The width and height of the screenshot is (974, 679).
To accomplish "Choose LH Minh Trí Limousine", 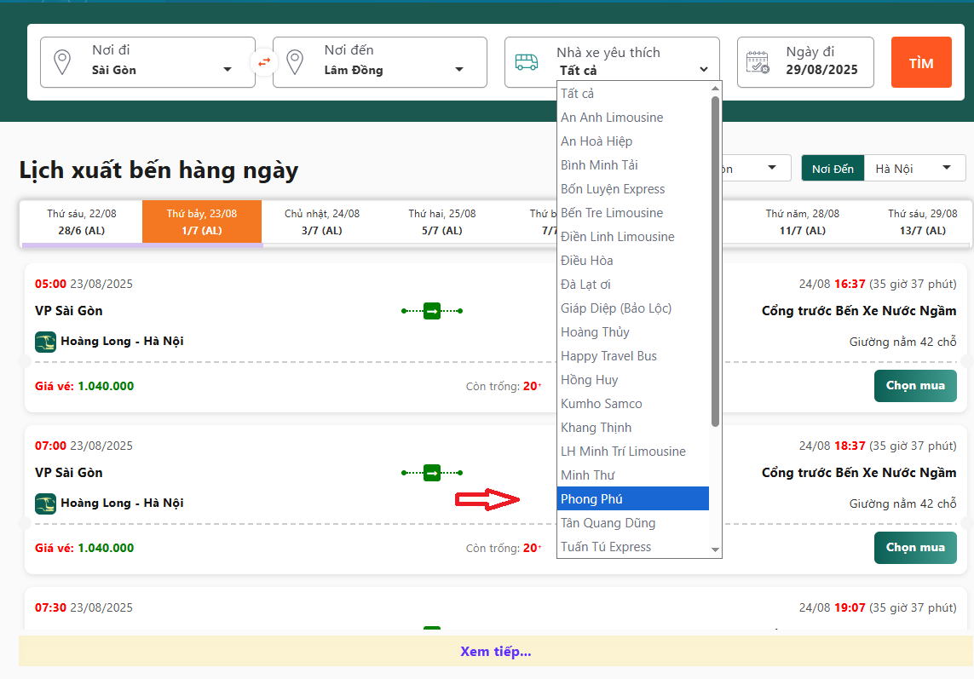I will pos(633,452).
